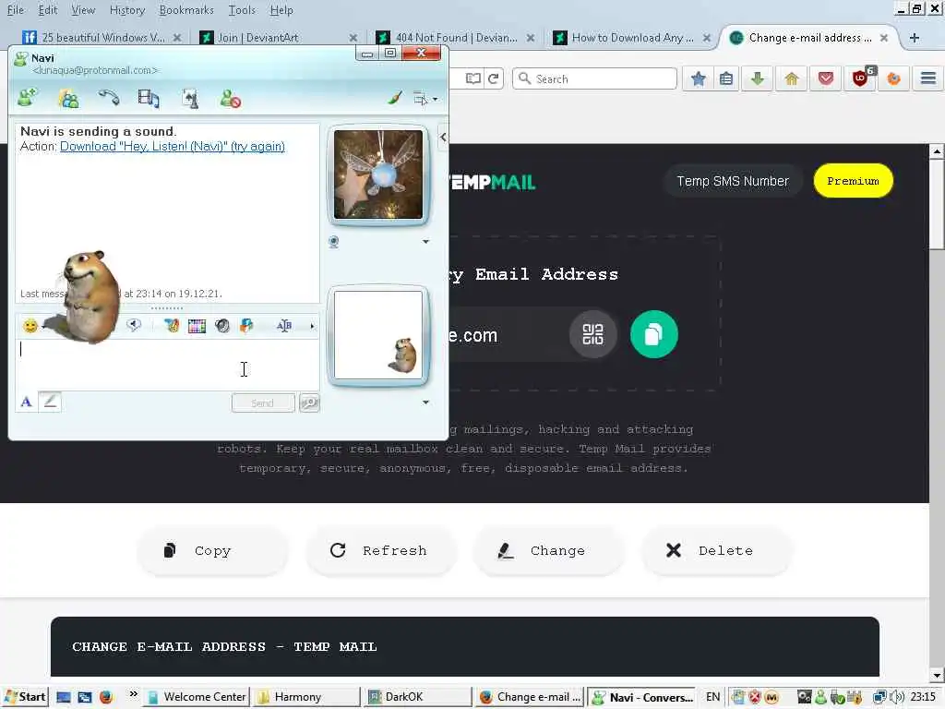
Task: Click my hamster display picture
Action: tap(377, 334)
